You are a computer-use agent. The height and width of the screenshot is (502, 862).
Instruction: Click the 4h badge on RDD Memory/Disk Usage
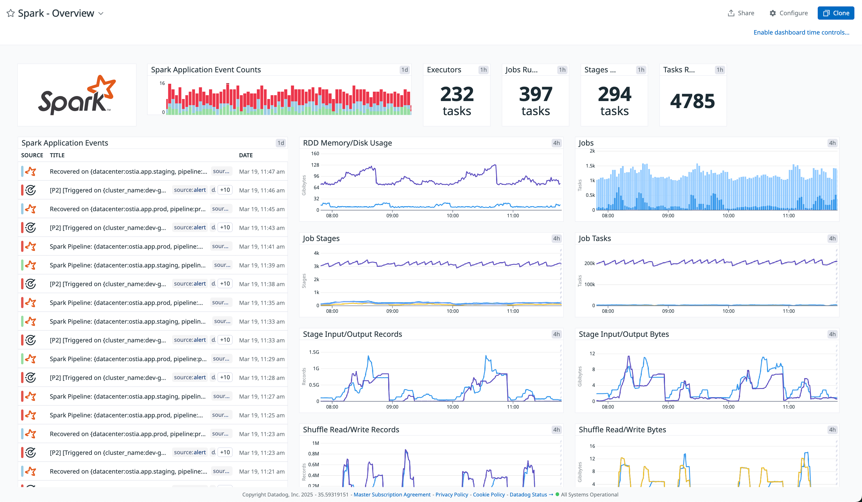coord(556,143)
